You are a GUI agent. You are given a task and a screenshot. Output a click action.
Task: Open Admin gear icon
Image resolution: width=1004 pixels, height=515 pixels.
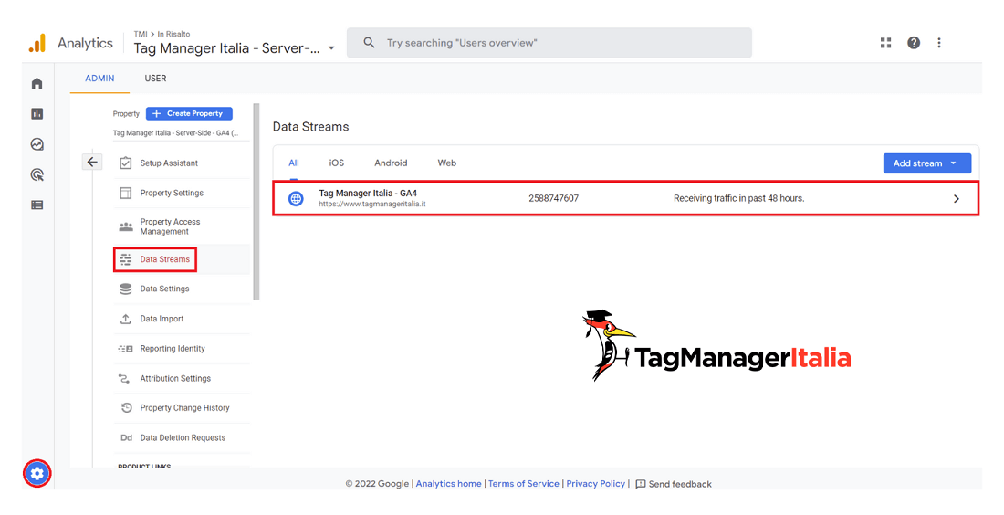(37, 473)
